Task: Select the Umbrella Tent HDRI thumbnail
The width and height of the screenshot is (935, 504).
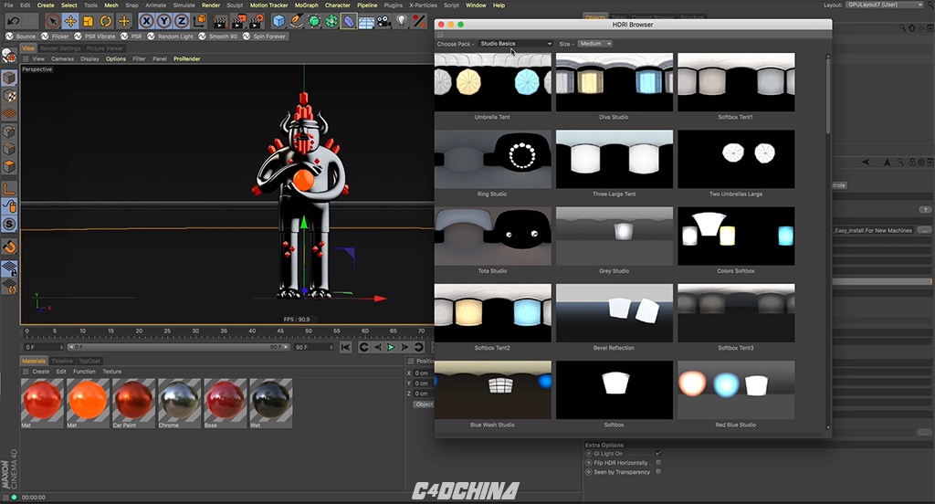Action: pos(492,81)
